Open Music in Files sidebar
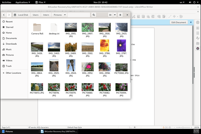This screenshot has width=201, height=134. (x=14, y=49)
